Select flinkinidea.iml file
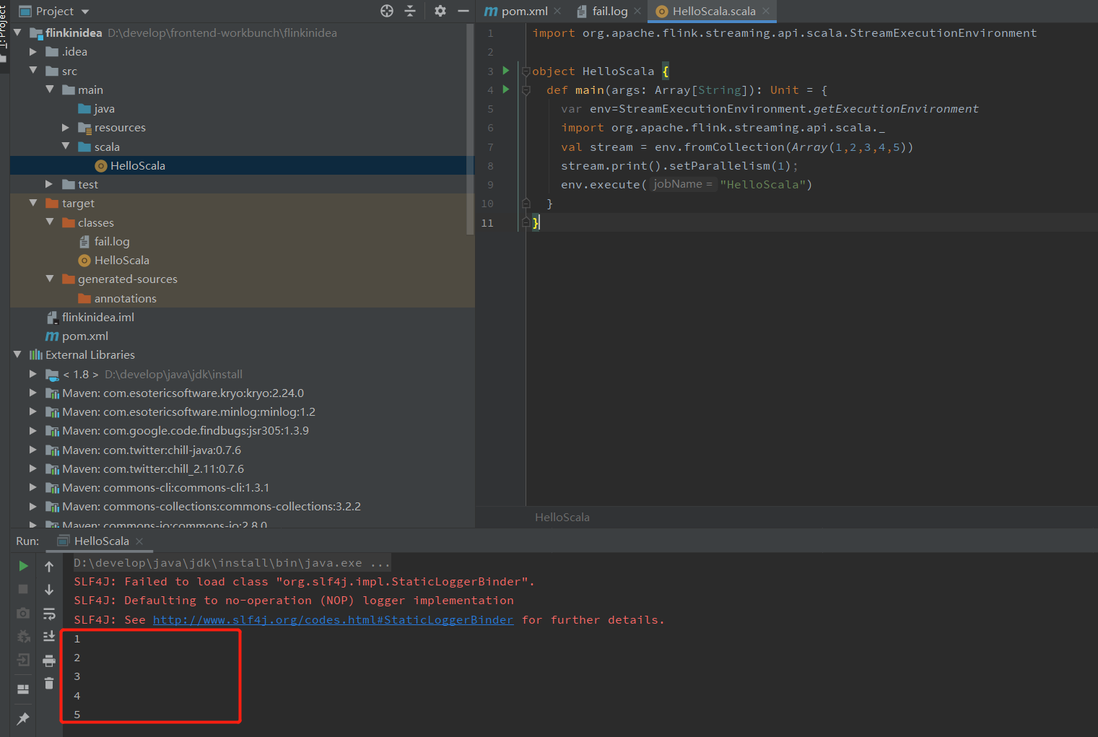The width and height of the screenshot is (1098, 737). point(242,317)
